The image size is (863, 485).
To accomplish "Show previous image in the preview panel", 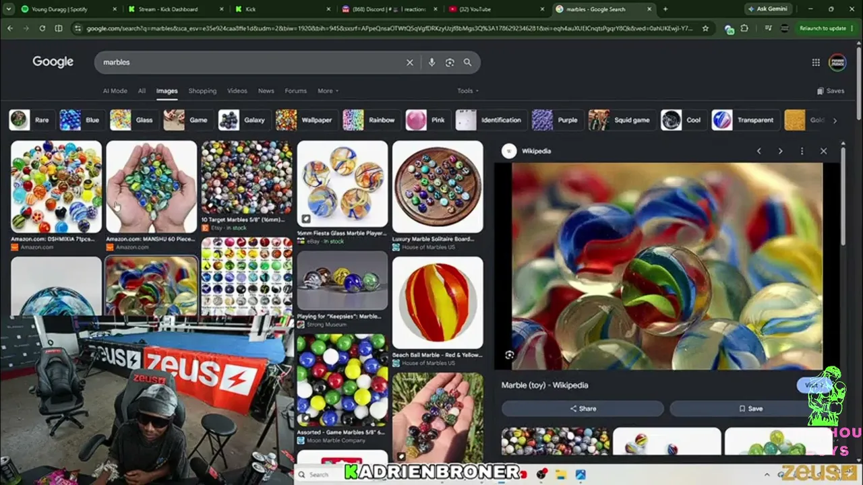I will coord(758,151).
